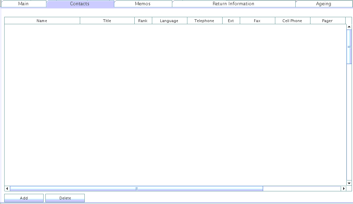
Task: Click the Pager column header
Action: 327,21
